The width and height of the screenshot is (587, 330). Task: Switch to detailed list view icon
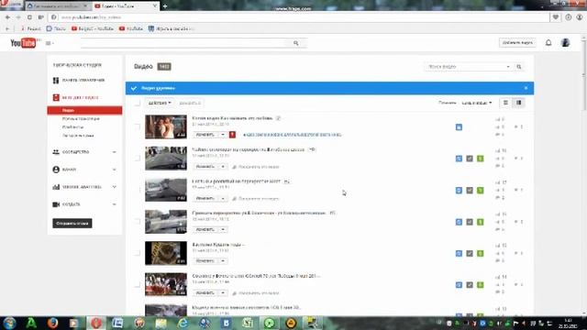[518, 103]
